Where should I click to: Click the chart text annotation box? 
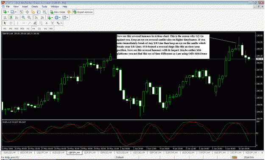(163, 47)
